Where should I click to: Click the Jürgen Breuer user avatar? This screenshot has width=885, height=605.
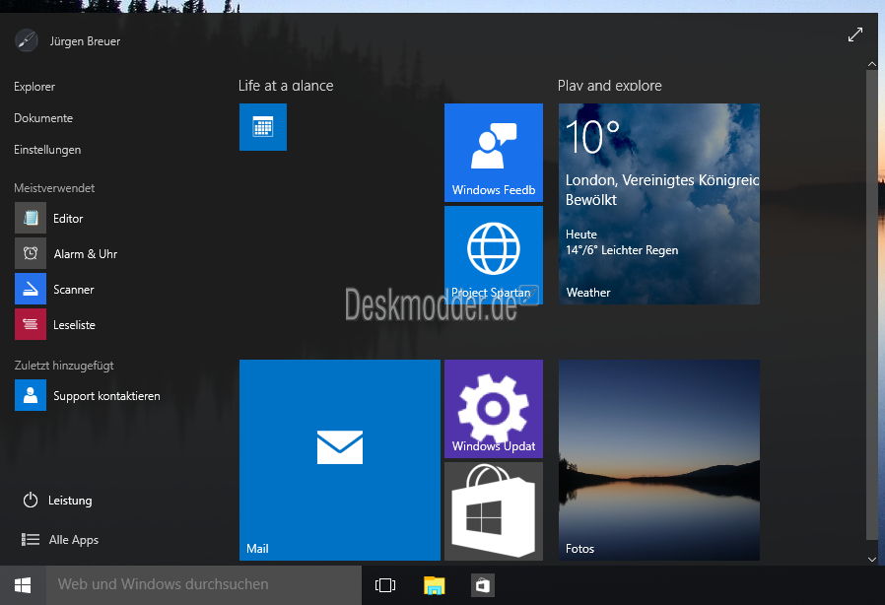(x=26, y=40)
